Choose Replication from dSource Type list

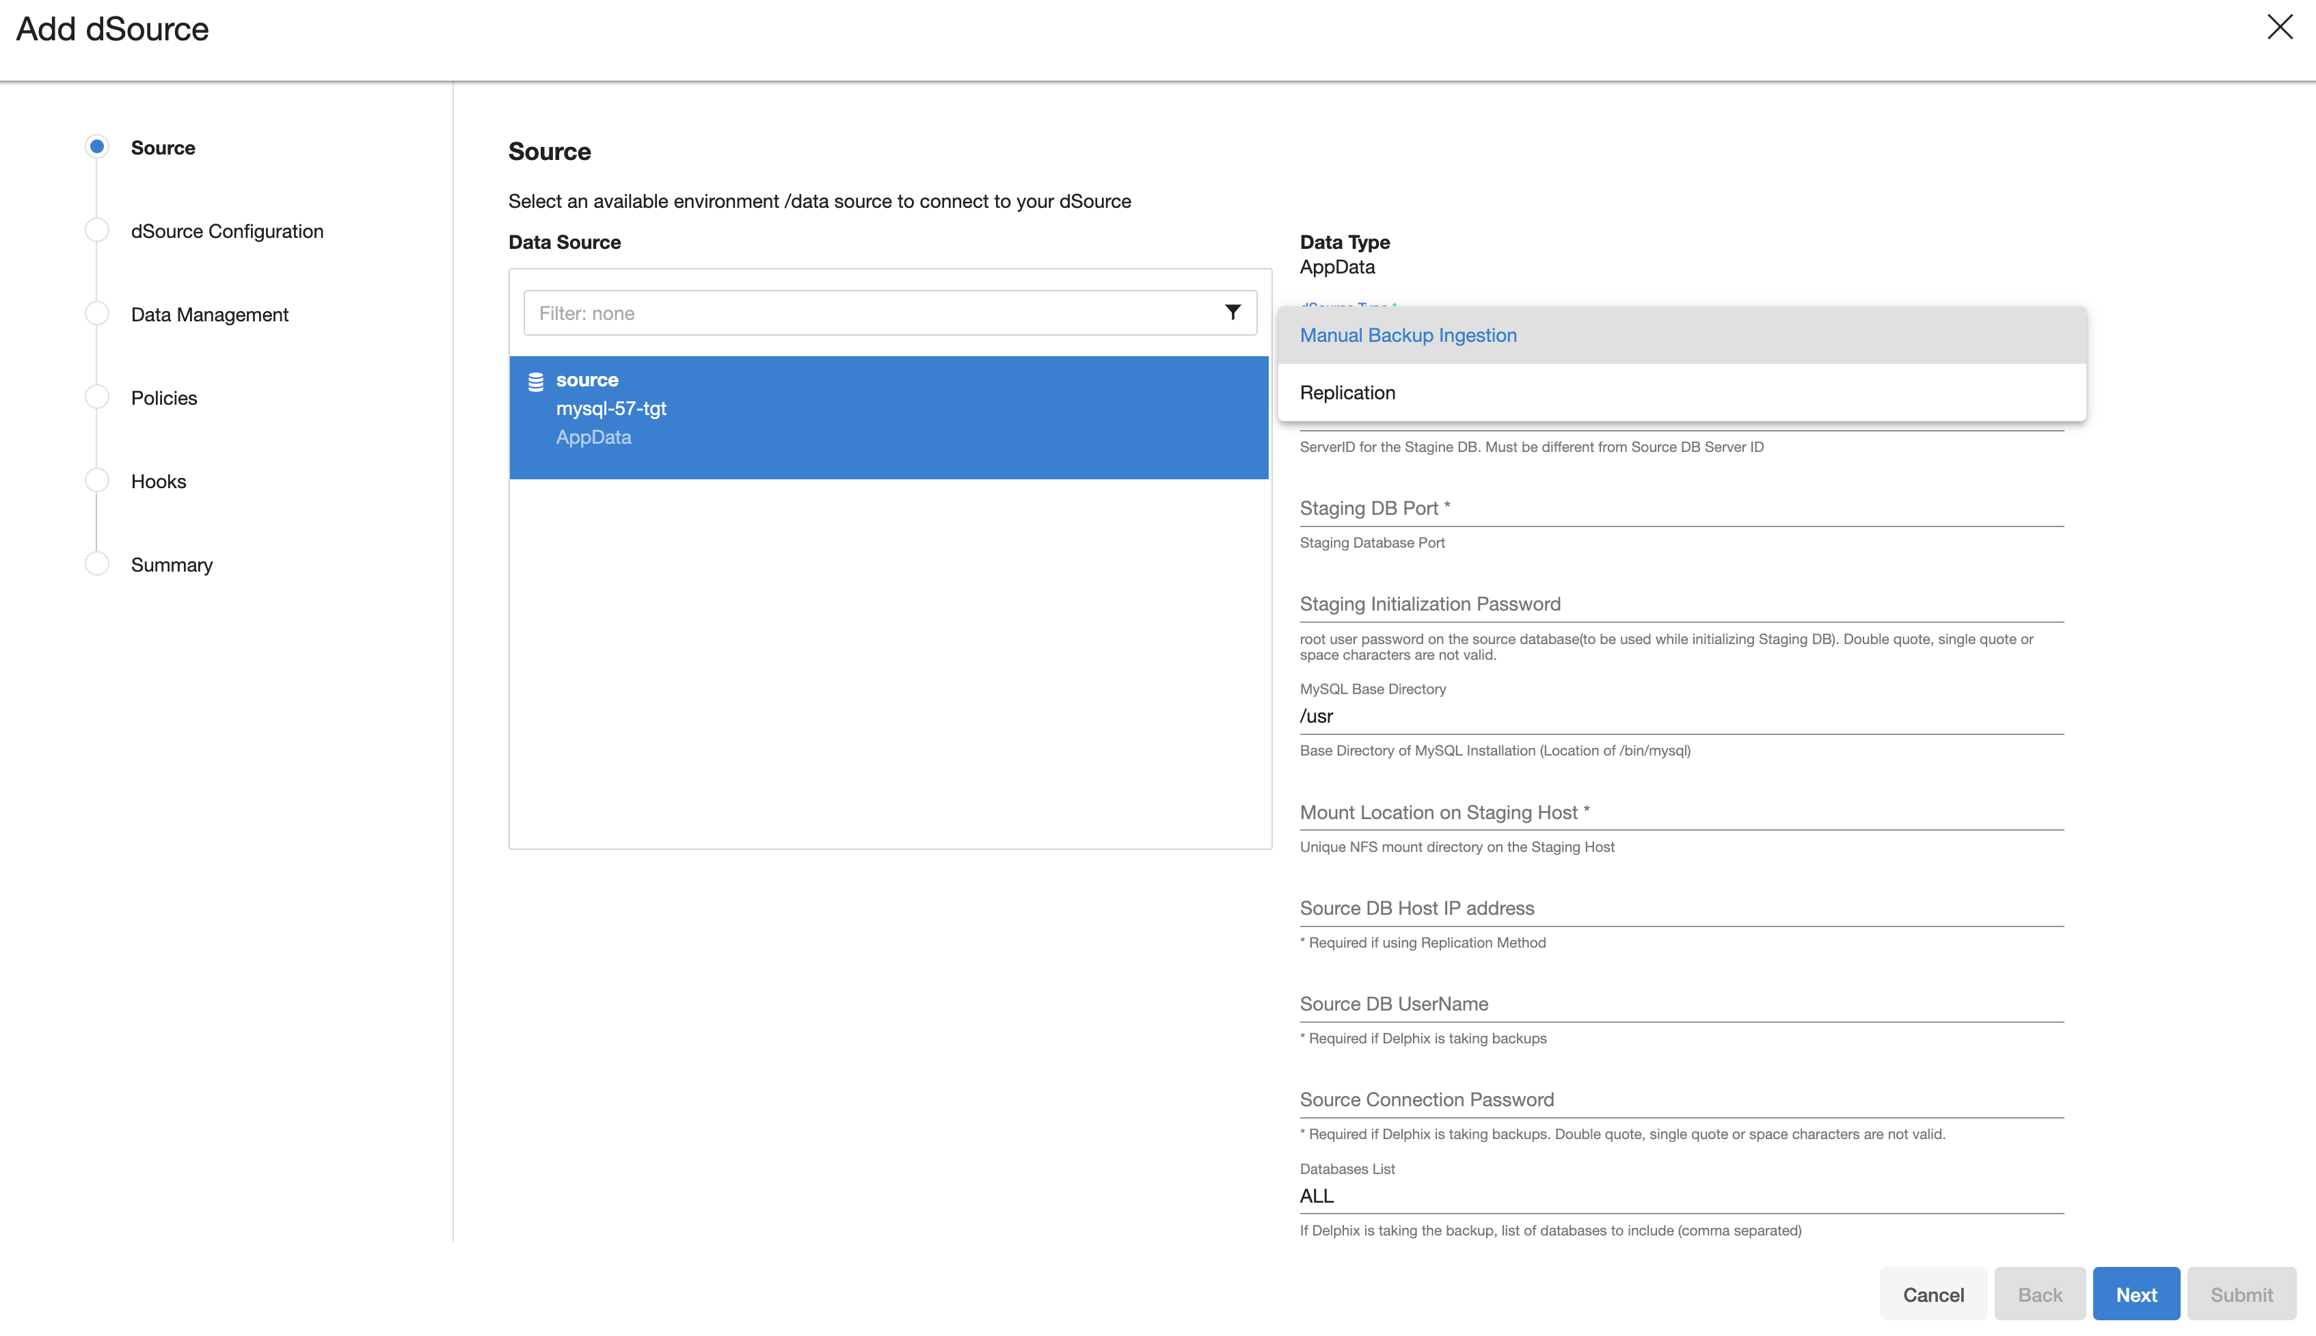[x=1347, y=392]
